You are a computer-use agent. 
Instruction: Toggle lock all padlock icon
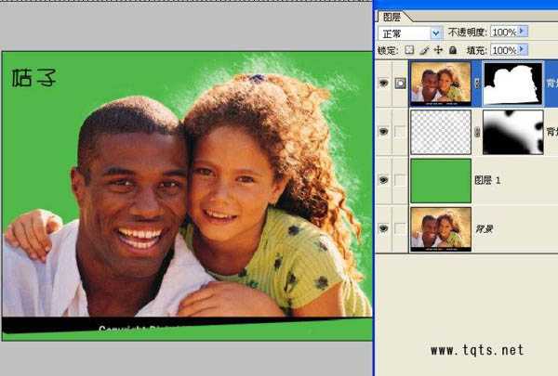pos(453,50)
